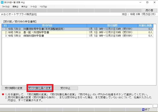
Task: Click the 受付中止 button
Action: click(x=65, y=88)
